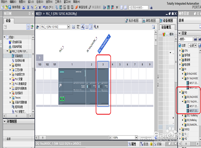
Task: Open the 项目(P) menu
Action: coord(4,2)
